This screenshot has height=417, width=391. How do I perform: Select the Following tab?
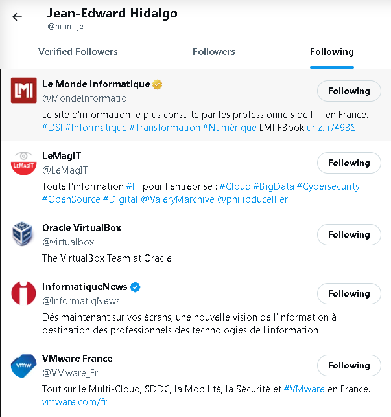(x=332, y=52)
